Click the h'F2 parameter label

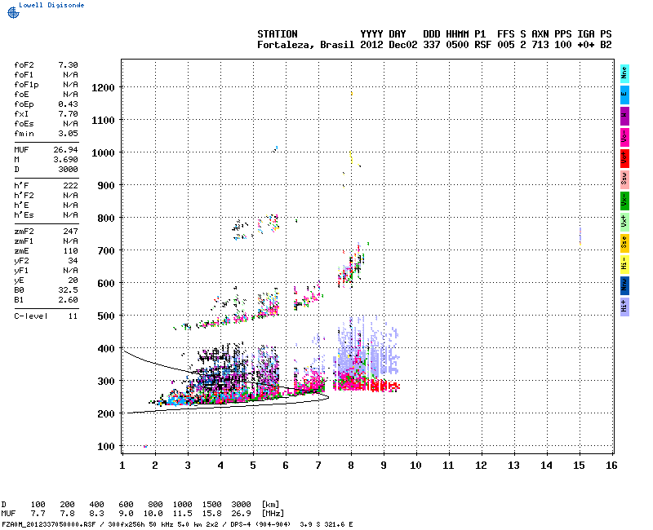click(x=24, y=195)
